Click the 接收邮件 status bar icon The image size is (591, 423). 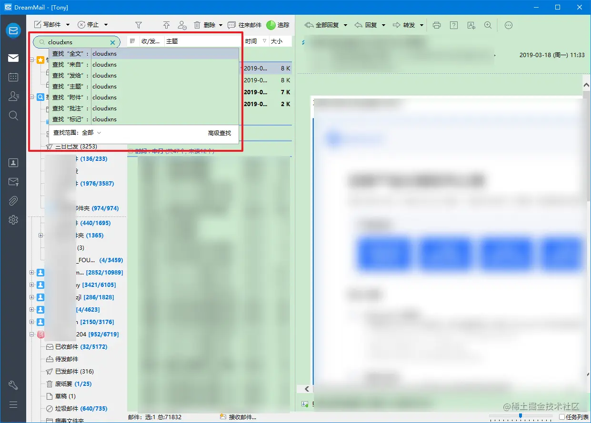click(x=222, y=417)
